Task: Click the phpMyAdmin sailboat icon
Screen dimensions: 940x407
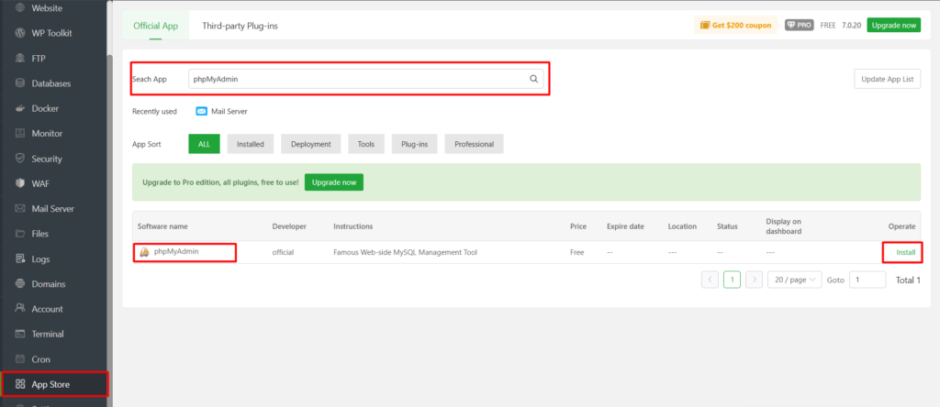Action: (x=144, y=253)
